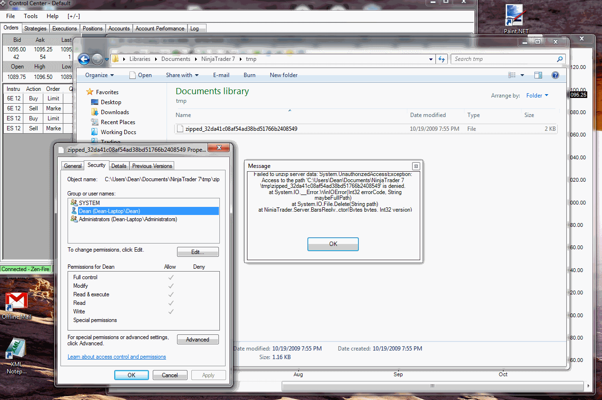Image resolution: width=602 pixels, height=400 pixels.
Task: Go forward in Explorer window
Action: (x=97, y=59)
